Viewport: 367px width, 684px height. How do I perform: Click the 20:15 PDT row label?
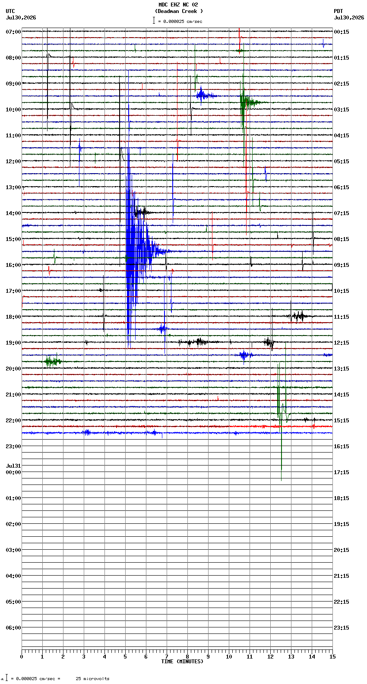pos(342,550)
